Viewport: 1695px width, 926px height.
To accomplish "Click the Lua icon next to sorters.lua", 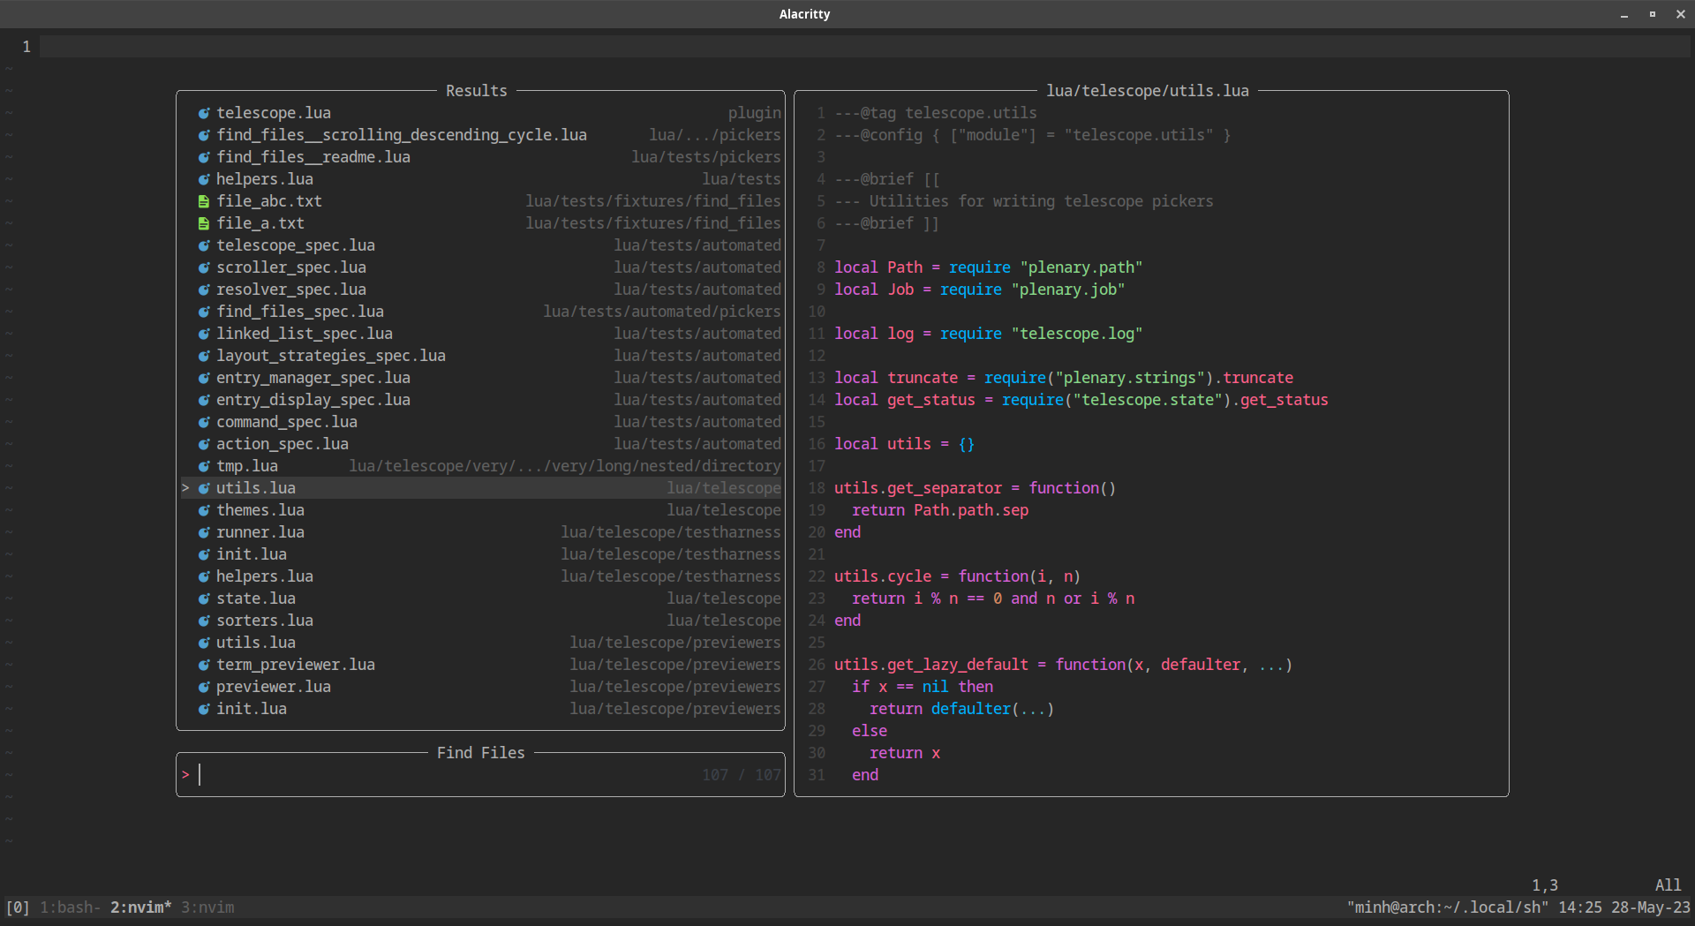I will point(204,620).
